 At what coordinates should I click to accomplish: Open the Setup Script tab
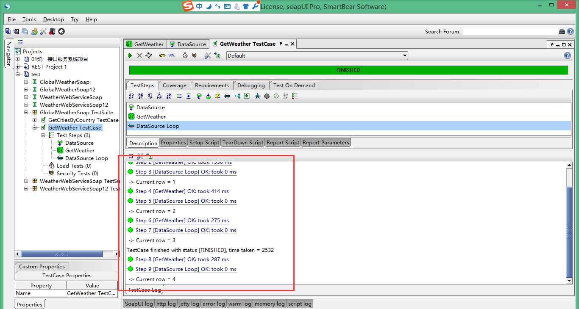(204, 143)
